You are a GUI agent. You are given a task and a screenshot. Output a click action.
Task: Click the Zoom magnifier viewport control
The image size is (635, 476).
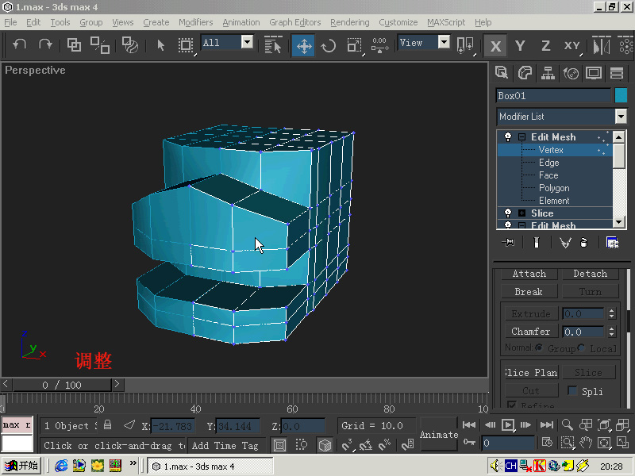tap(568, 424)
